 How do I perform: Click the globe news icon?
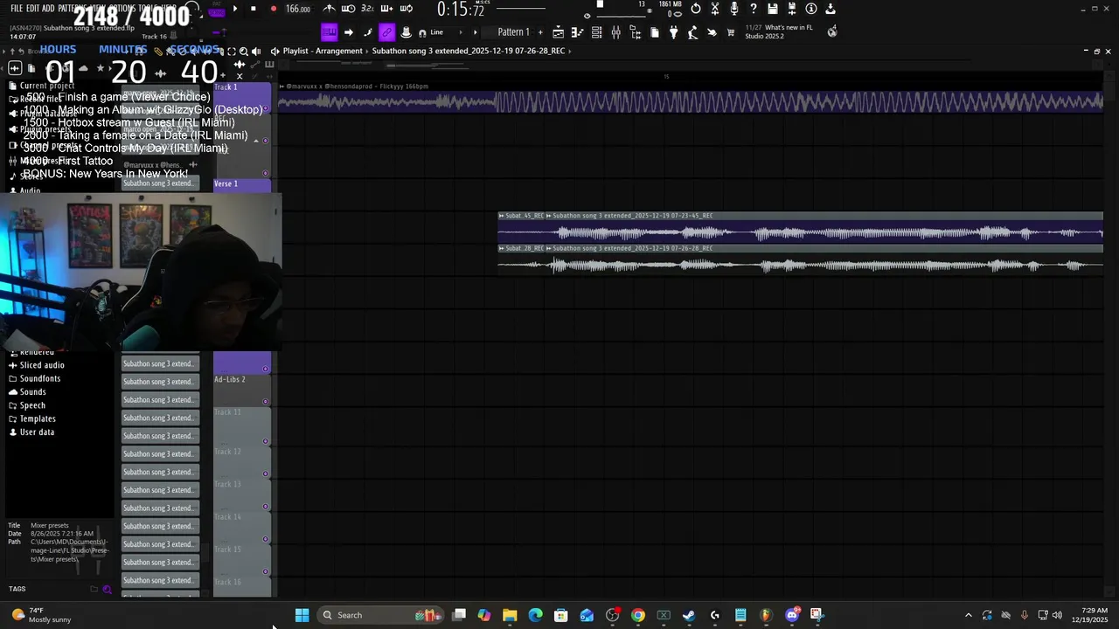832,31
